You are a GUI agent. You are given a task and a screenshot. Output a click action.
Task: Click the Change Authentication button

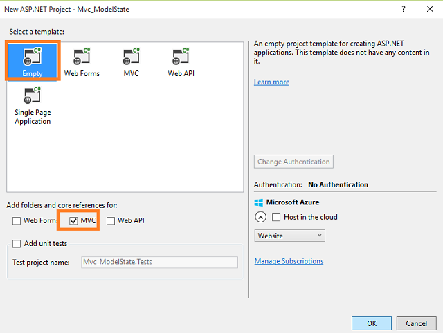[x=293, y=162]
